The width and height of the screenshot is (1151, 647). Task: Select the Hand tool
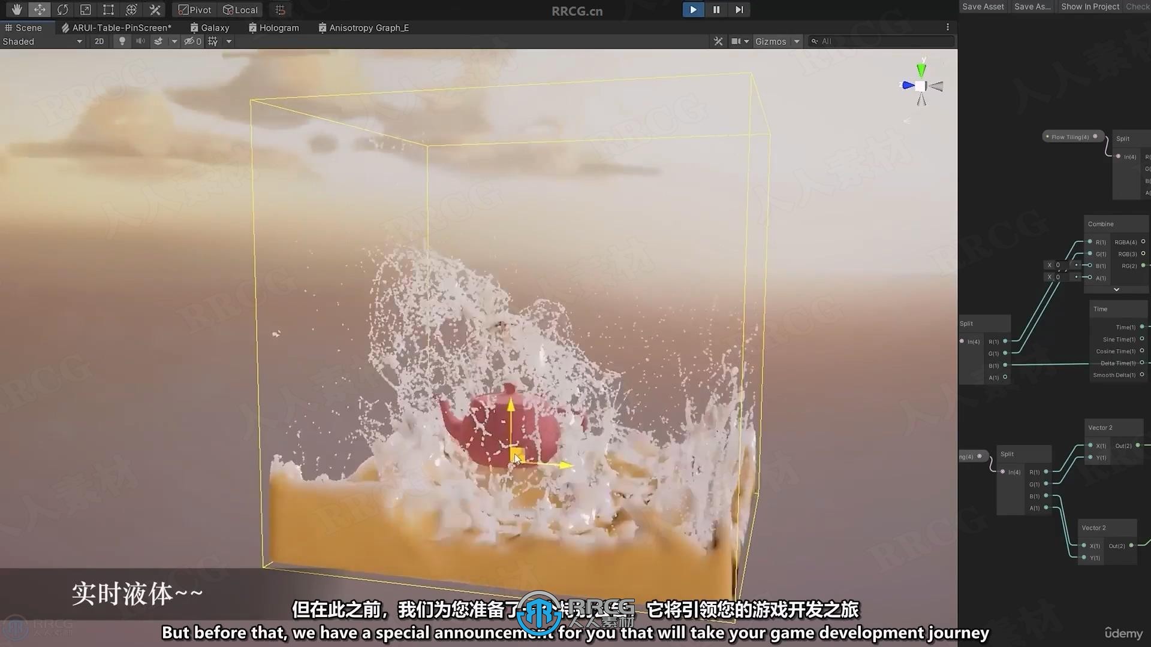[16, 10]
